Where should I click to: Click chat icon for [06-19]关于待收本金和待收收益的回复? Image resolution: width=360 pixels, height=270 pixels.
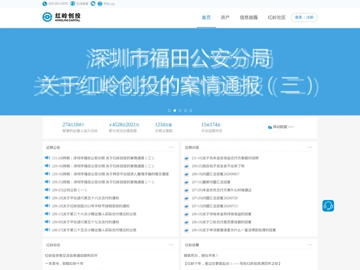coord(186,214)
